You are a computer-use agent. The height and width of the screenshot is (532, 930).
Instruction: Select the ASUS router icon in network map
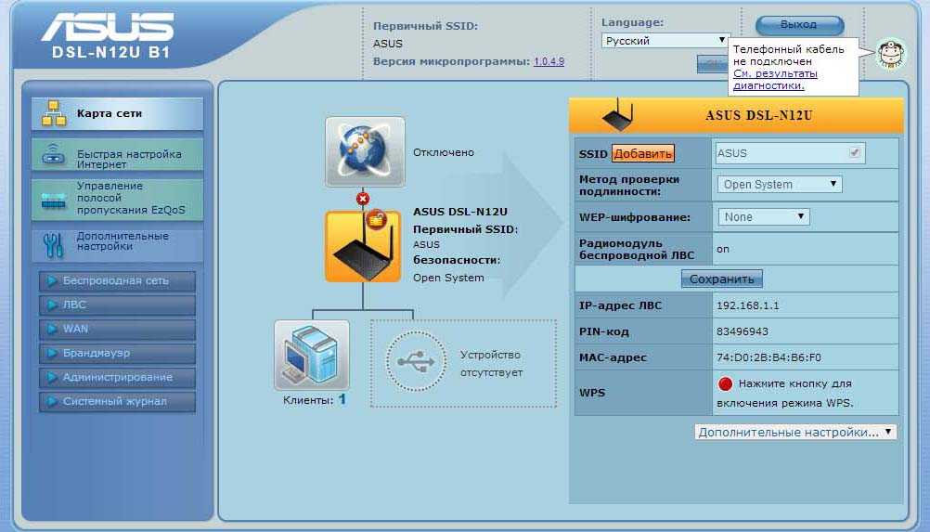pyautogui.click(x=362, y=246)
